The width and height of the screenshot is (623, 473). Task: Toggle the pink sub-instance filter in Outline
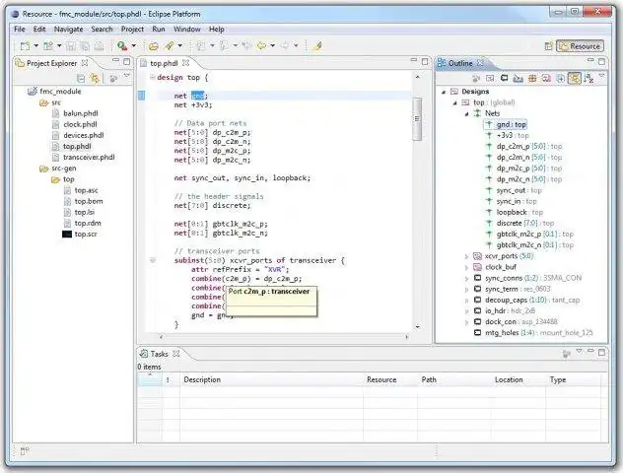click(x=546, y=78)
